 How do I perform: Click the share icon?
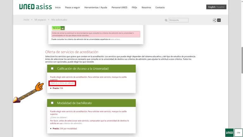(215, 20)
